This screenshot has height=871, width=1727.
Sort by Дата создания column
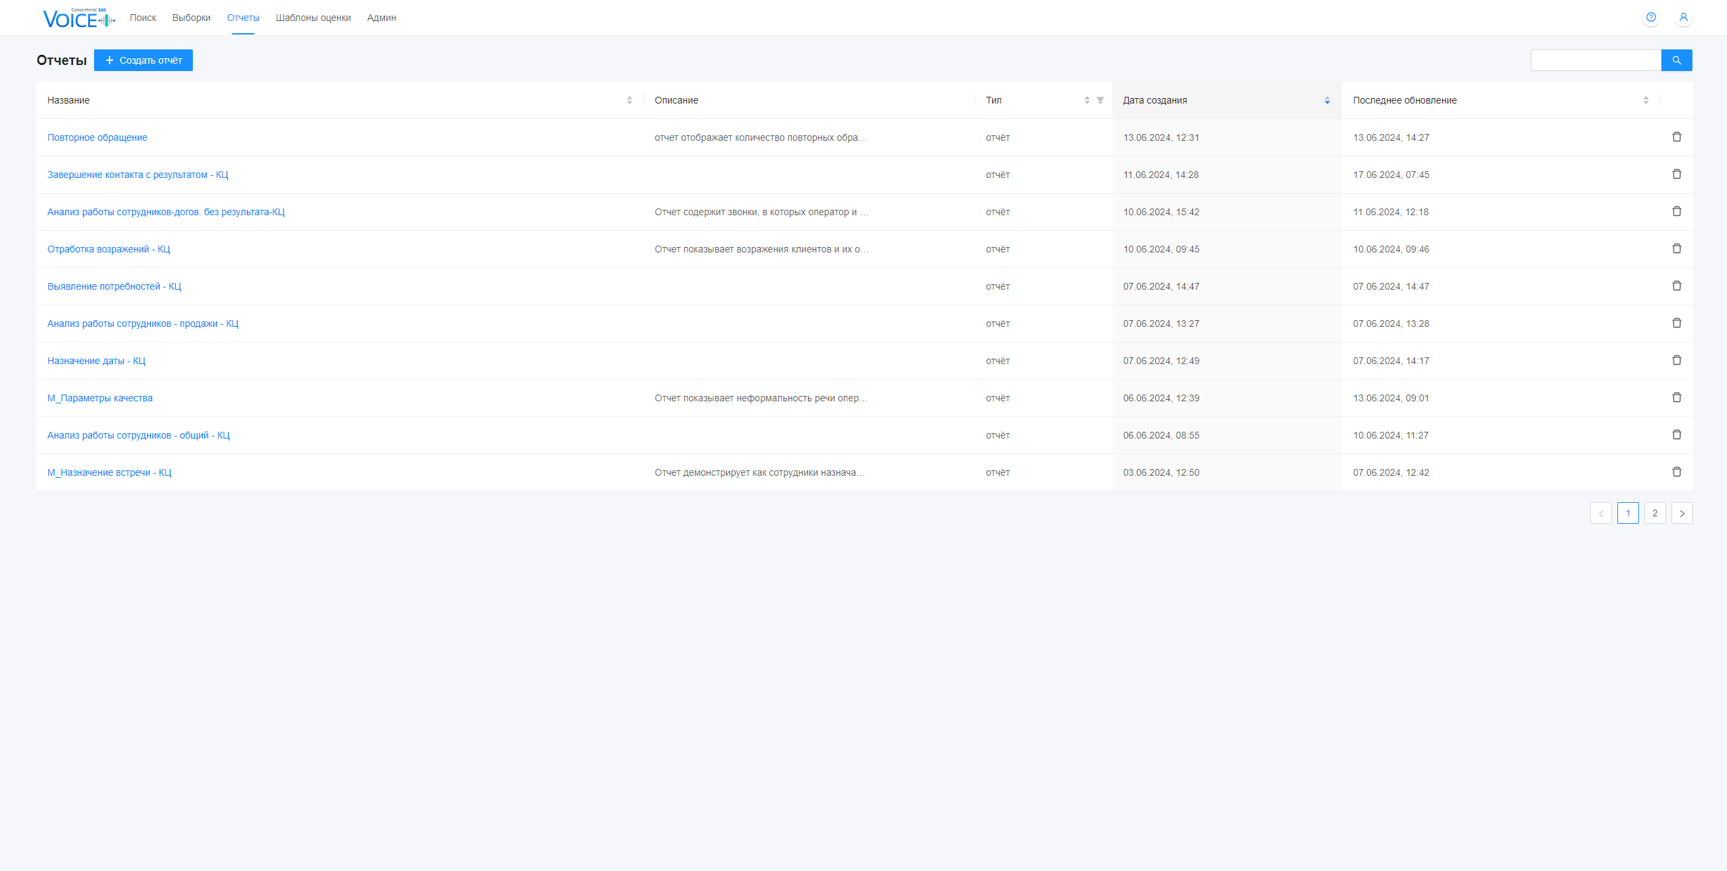tap(1326, 100)
